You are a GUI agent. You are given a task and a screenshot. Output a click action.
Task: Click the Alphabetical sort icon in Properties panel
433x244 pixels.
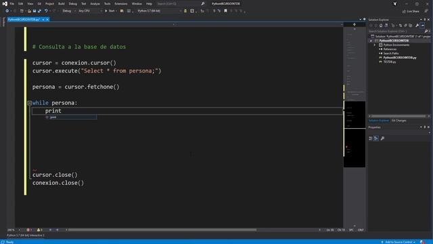(x=376, y=138)
